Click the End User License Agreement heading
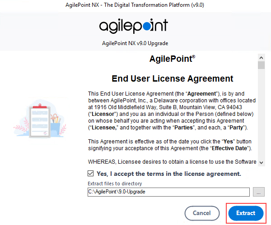 tap(173, 78)
